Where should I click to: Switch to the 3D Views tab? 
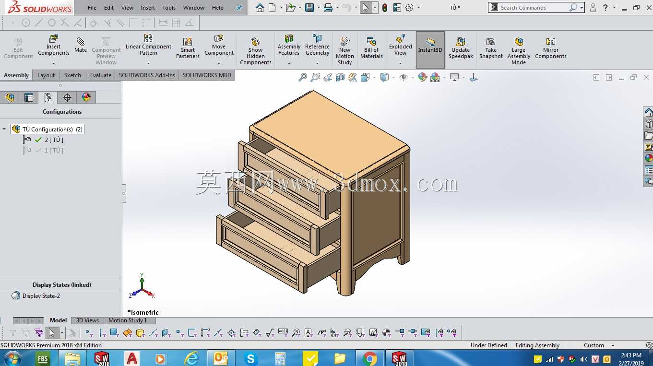(x=87, y=320)
